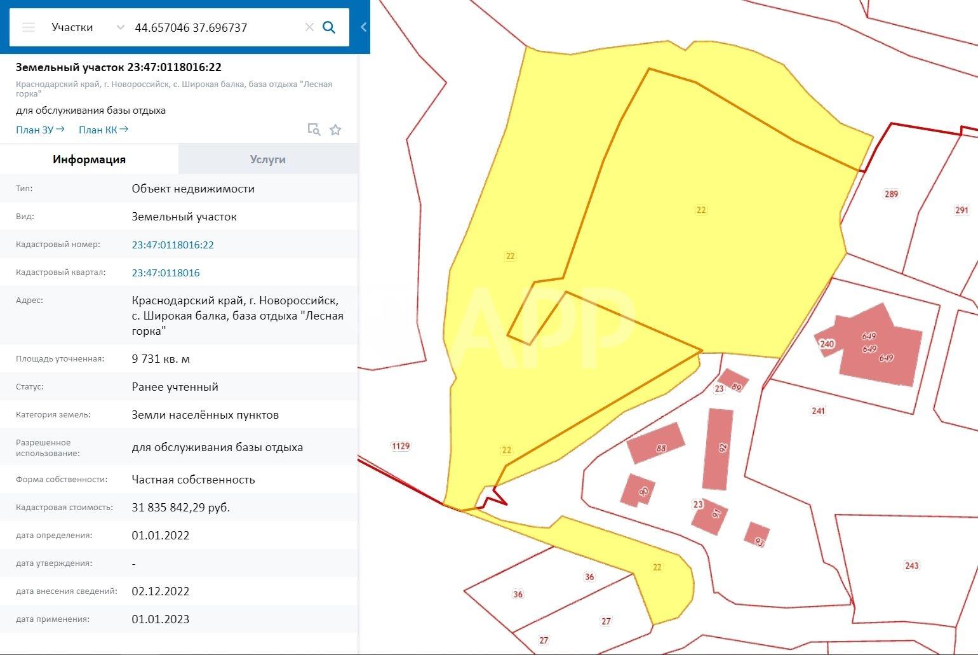The width and height of the screenshot is (978, 655).
Task: Click the magnifier search icon
Action: click(x=329, y=27)
